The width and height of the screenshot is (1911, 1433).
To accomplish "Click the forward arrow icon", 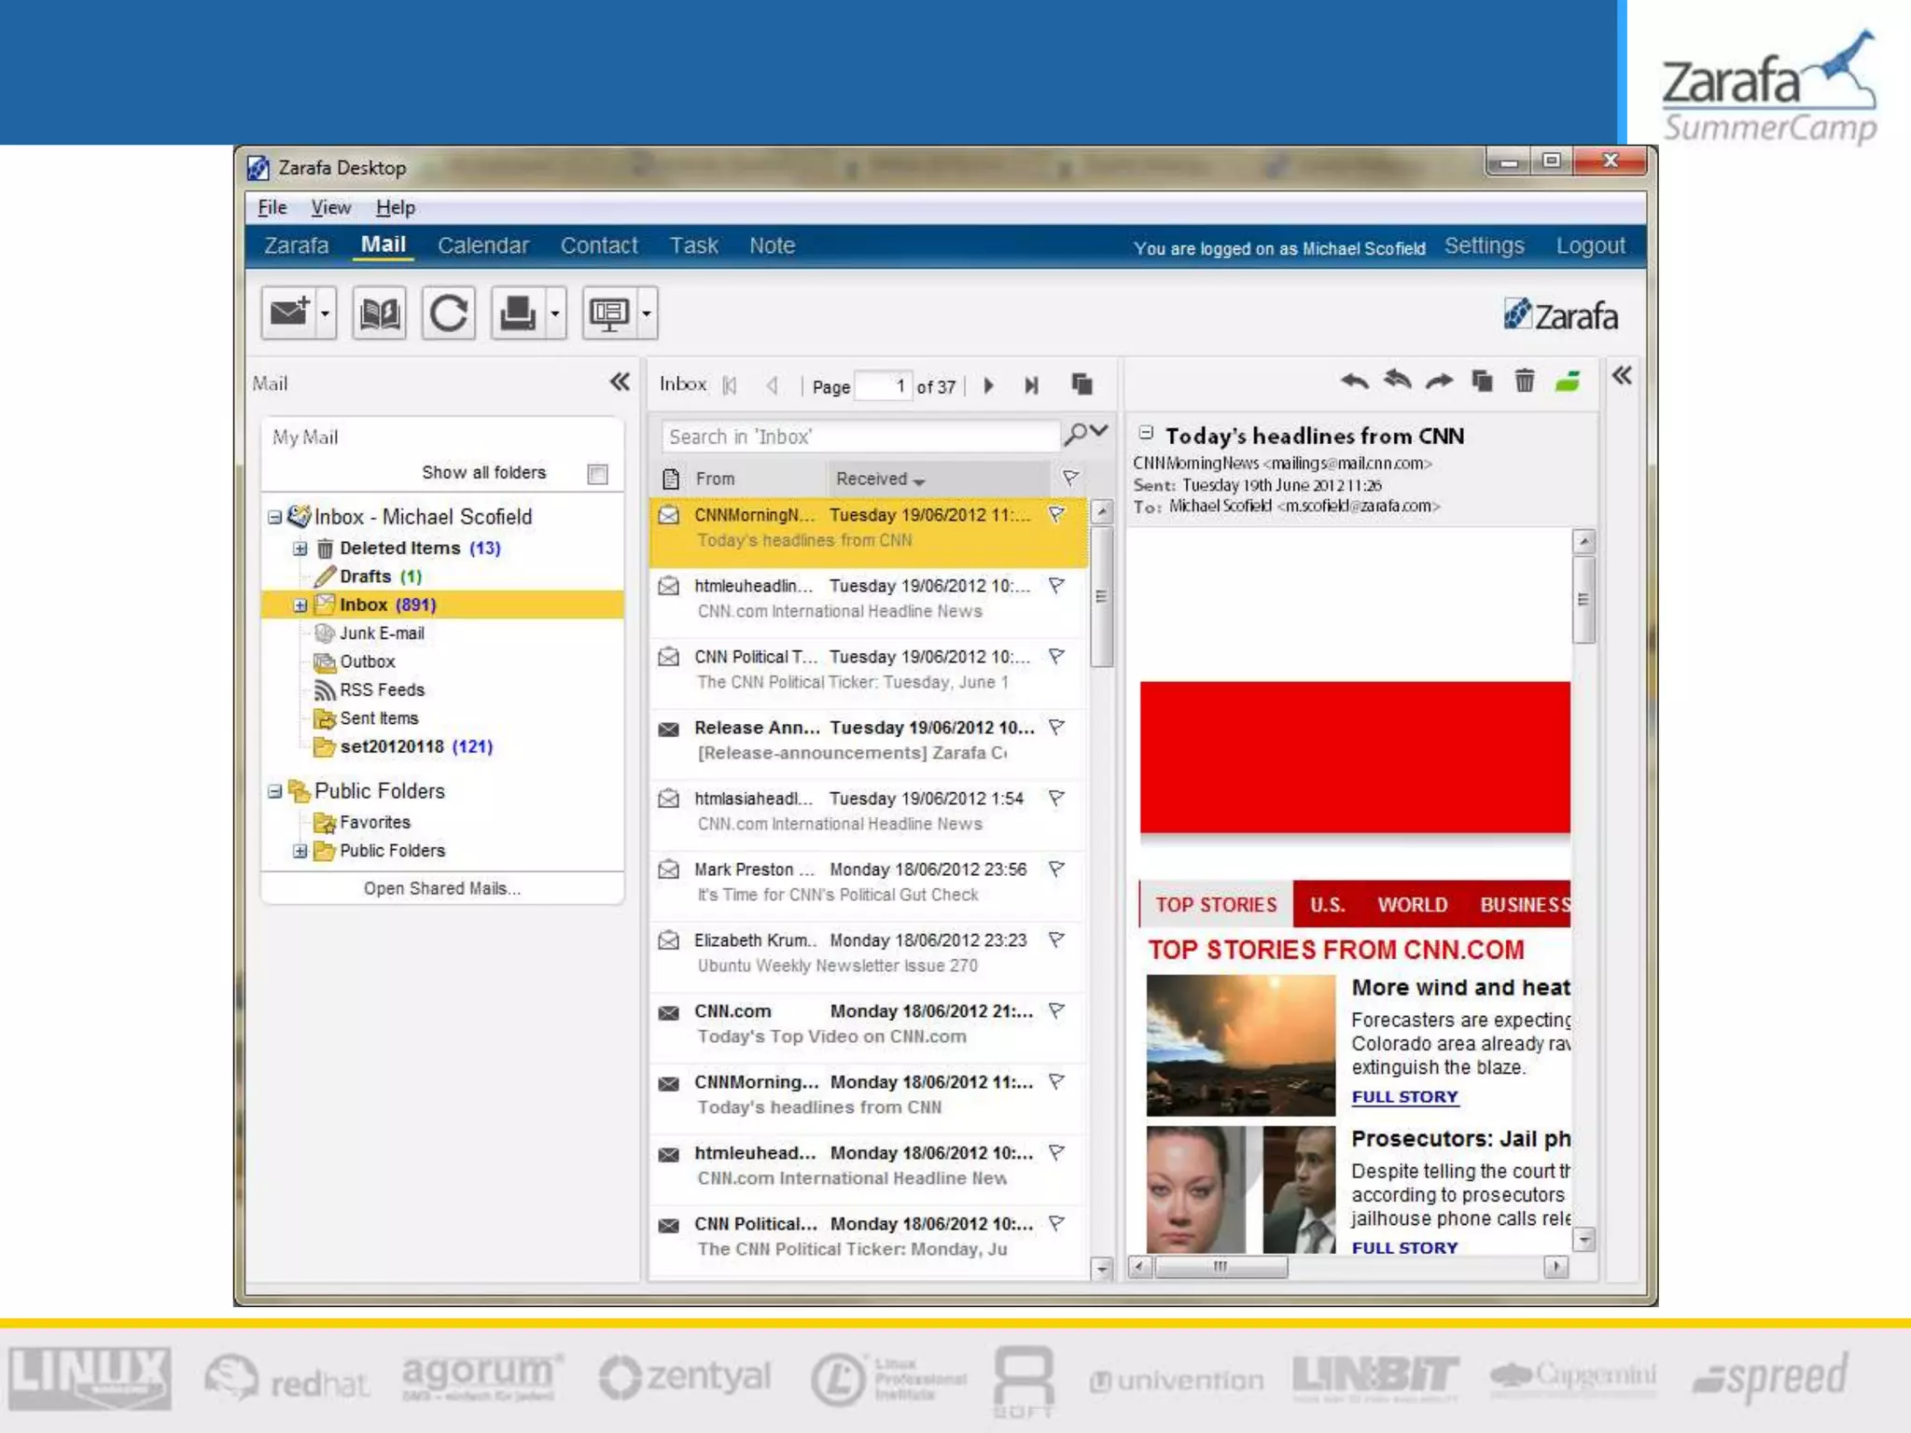I will [x=1440, y=381].
